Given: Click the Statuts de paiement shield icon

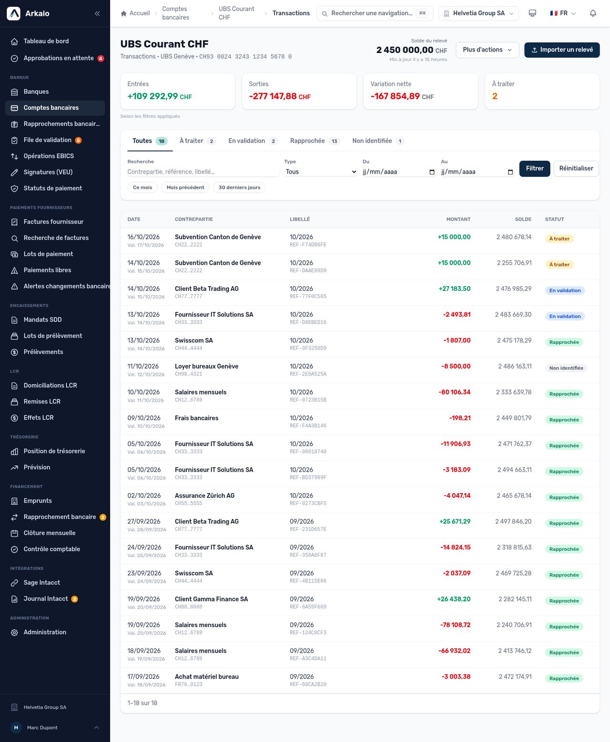Looking at the screenshot, I should pyautogui.click(x=14, y=189).
